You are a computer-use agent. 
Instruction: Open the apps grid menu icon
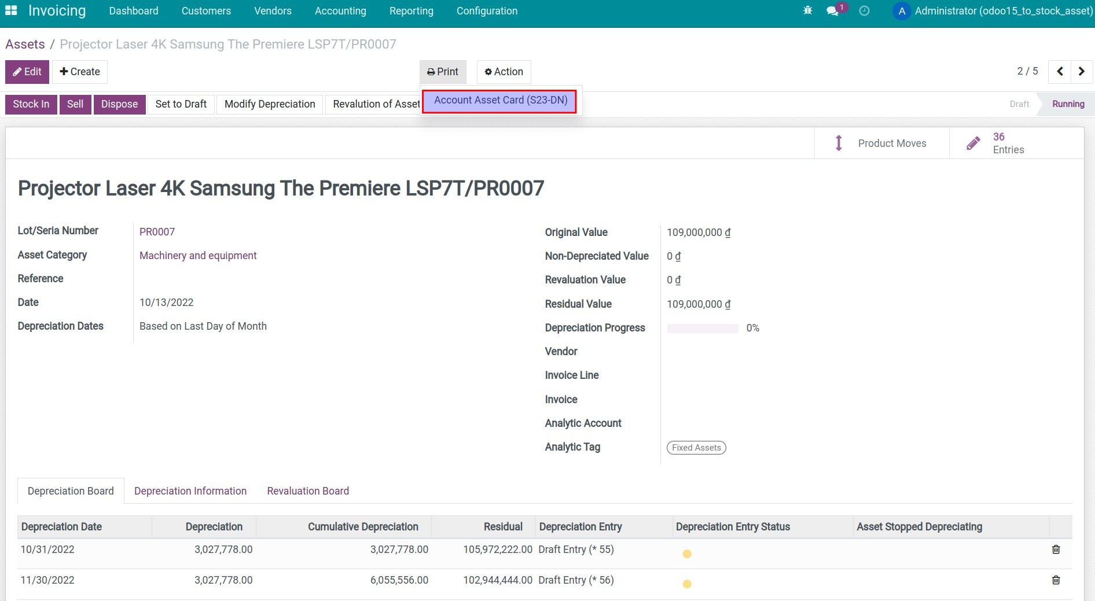pos(11,11)
